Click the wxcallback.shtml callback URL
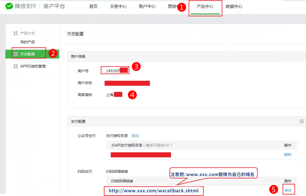The image size is (306, 196). point(154,191)
